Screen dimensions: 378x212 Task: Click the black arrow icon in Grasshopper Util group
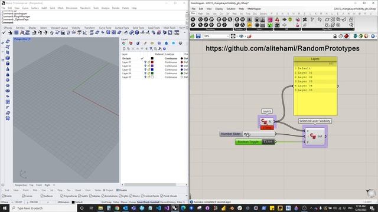coord(285,19)
